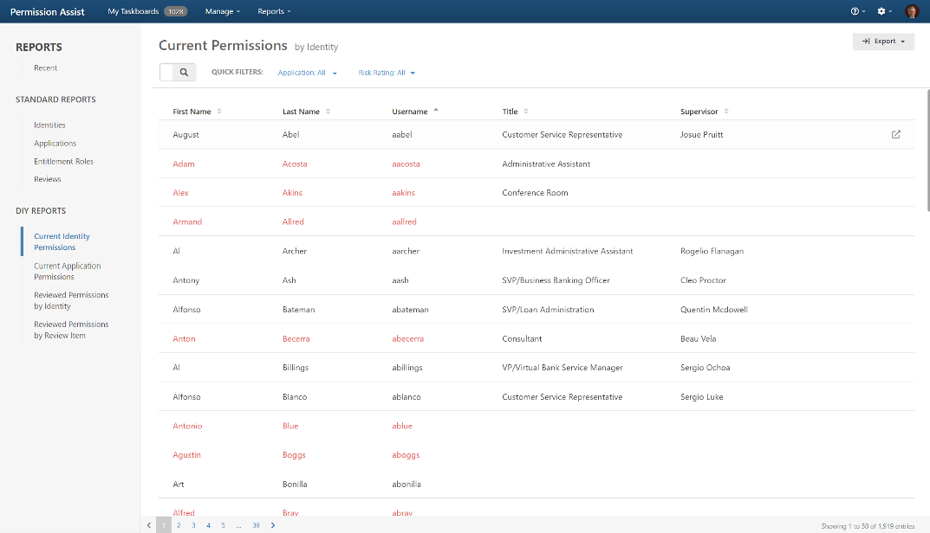Open the settings gear menu
Image resolution: width=930 pixels, height=533 pixels.
point(883,11)
